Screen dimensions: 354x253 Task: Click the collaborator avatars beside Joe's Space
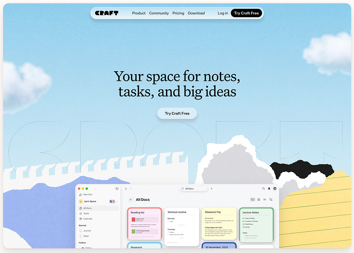(112, 201)
